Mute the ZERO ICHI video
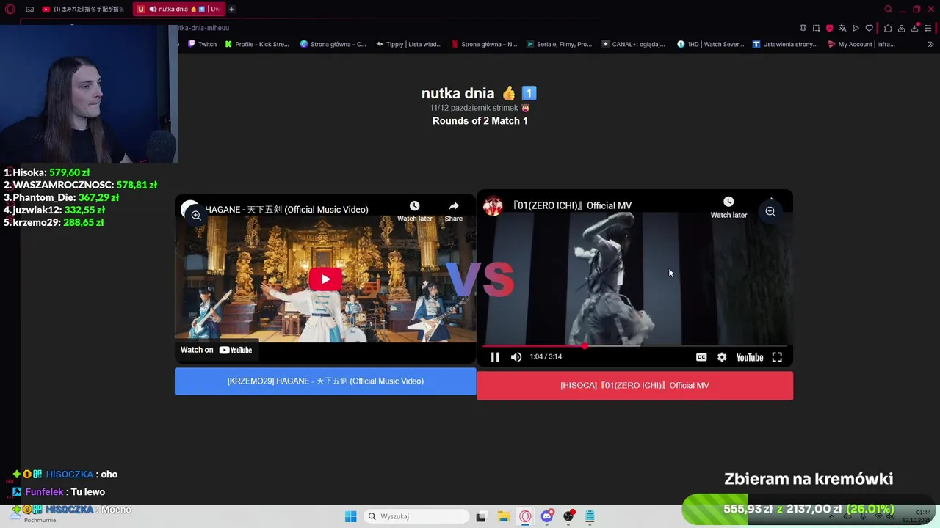Viewport: 940px width, 528px height. [x=516, y=357]
